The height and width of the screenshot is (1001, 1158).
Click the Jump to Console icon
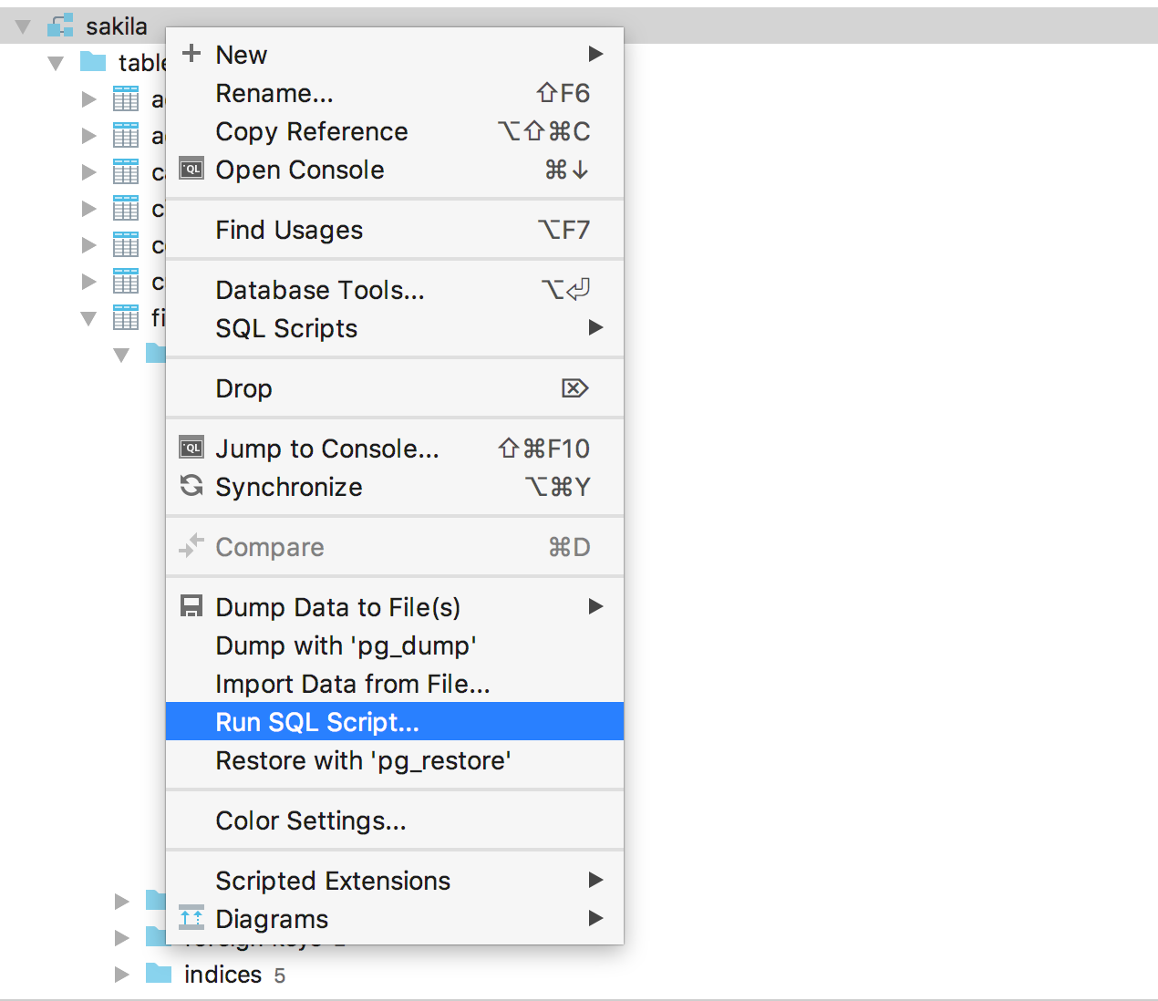tap(191, 448)
